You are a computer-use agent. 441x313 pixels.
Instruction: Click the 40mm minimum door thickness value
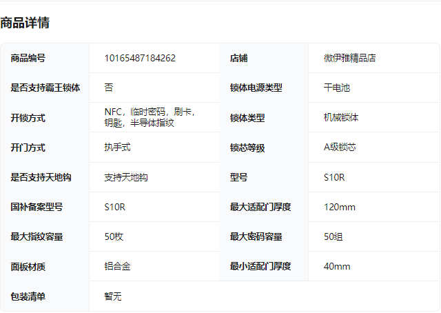pyautogui.click(x=337, y=266)
